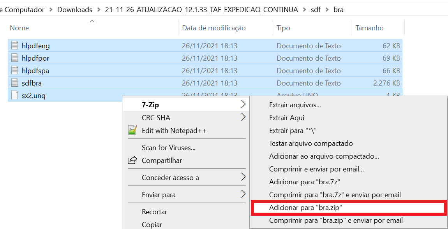This screenshot has width=448, height=229.
Task: Select Comprimir para "bra.7z" e enviar por email
Action: tap(348, 195)
